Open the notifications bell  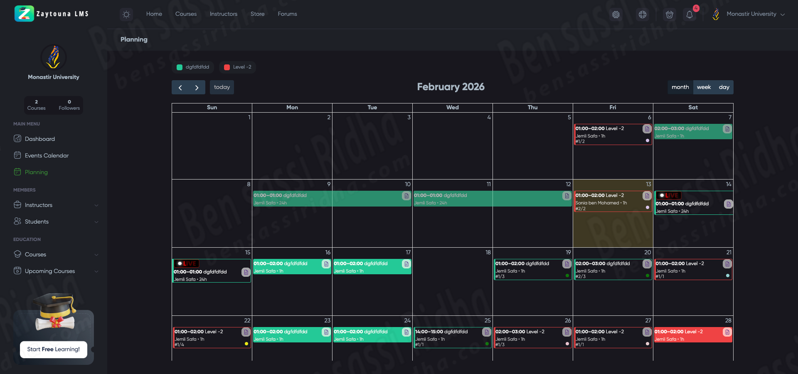pyautogui.click(x=690, y=15)
